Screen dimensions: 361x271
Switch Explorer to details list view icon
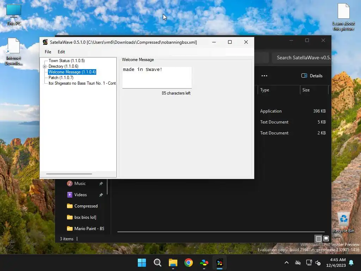tap(319, 239)
